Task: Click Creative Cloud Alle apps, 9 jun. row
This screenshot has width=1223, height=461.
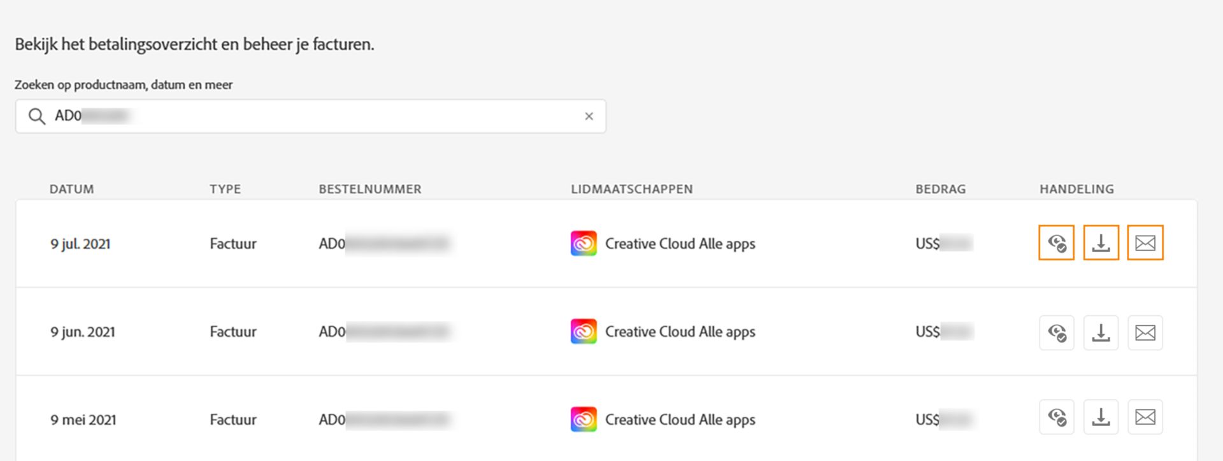Action: [680, 332]
